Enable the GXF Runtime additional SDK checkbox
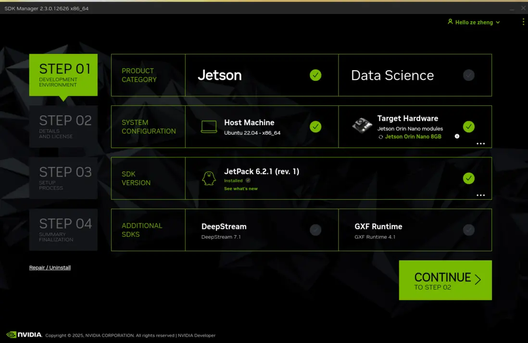 tap(469, 230)
